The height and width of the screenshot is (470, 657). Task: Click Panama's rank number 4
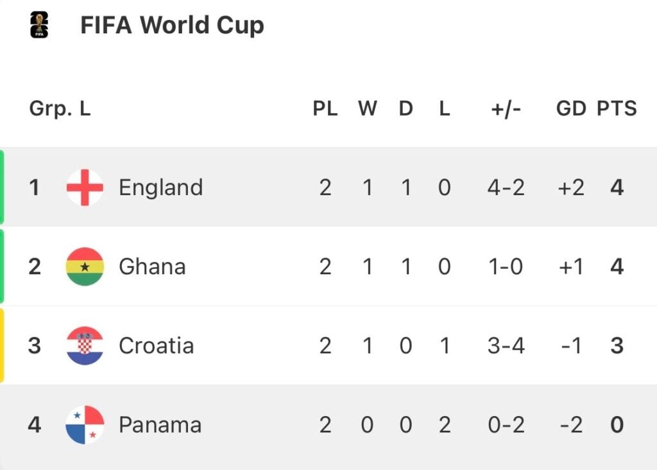[x=35, y=424]
